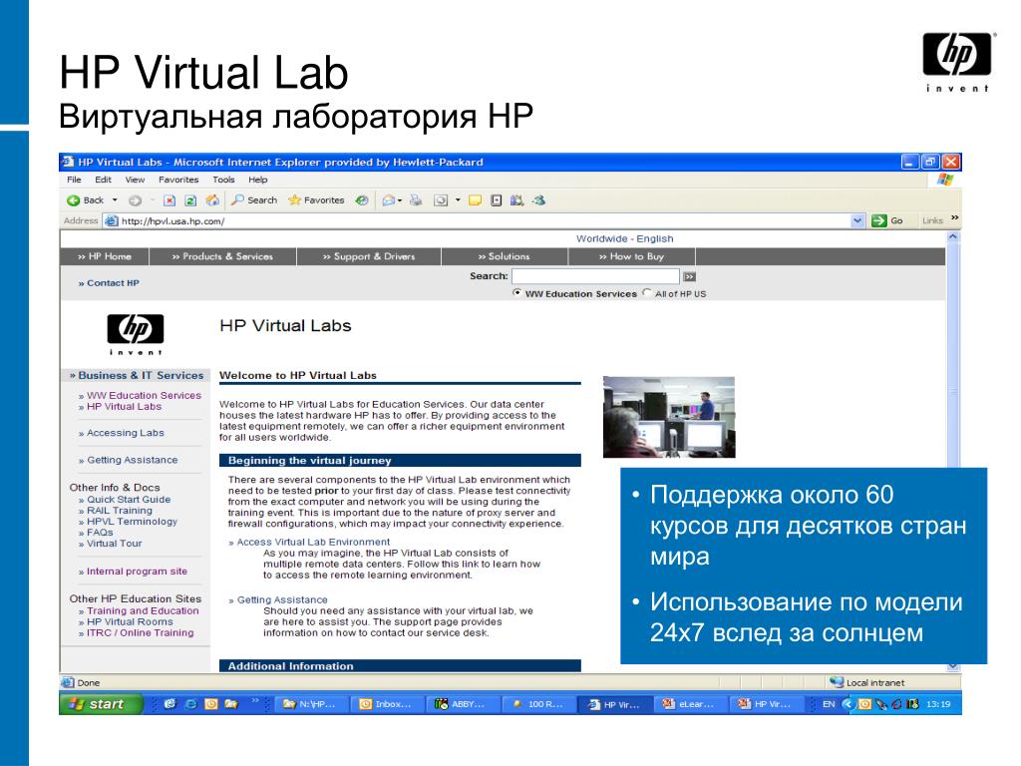Click the data center photo thumbnail
Image resolution: width=1021 pixels, height=766 pixels.
coord(669,417)
